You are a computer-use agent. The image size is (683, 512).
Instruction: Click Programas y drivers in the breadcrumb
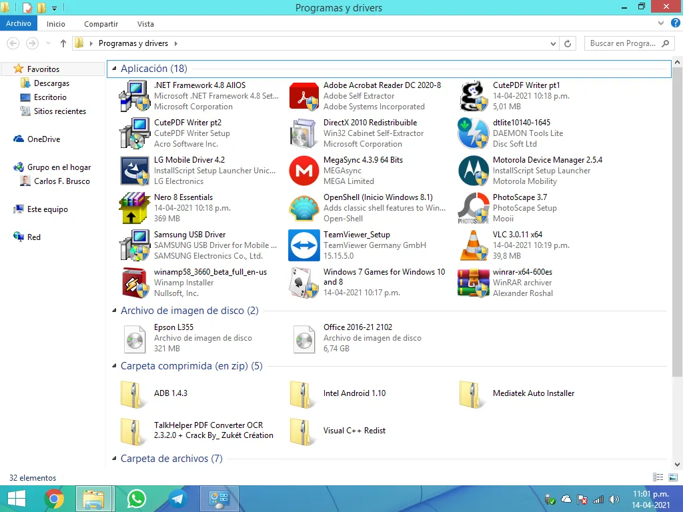tap(133, 43)
